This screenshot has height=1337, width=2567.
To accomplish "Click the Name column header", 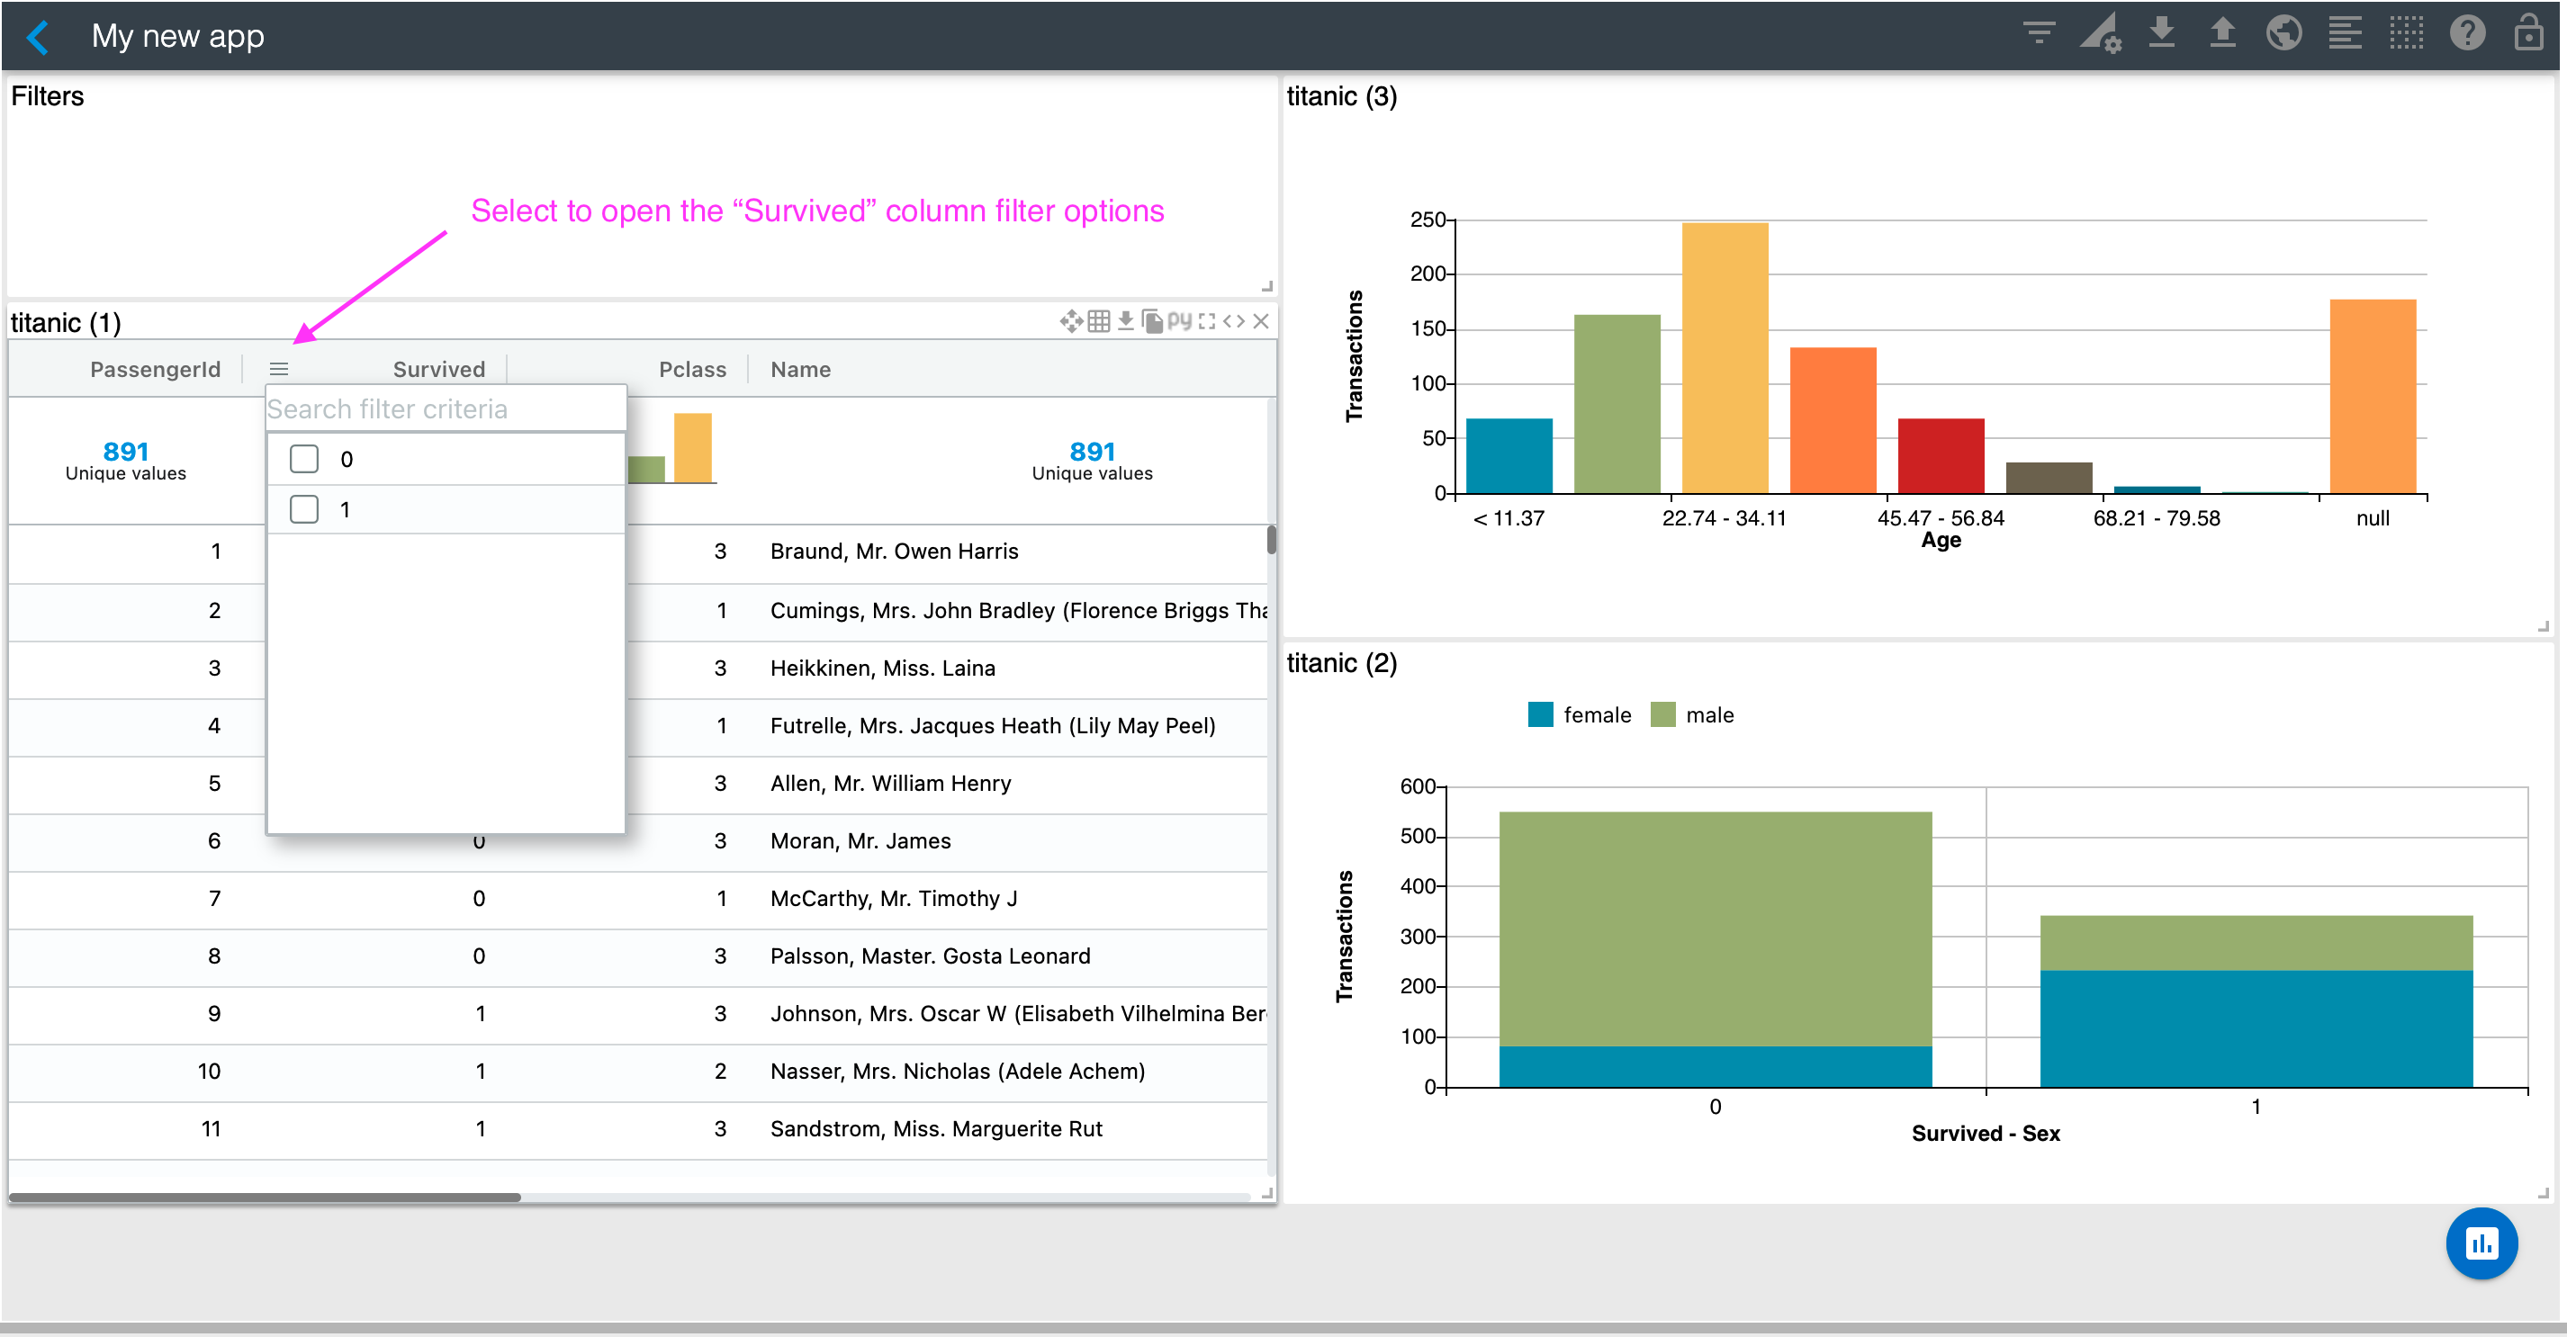I will pyautogui.click(x=800, y=370).
